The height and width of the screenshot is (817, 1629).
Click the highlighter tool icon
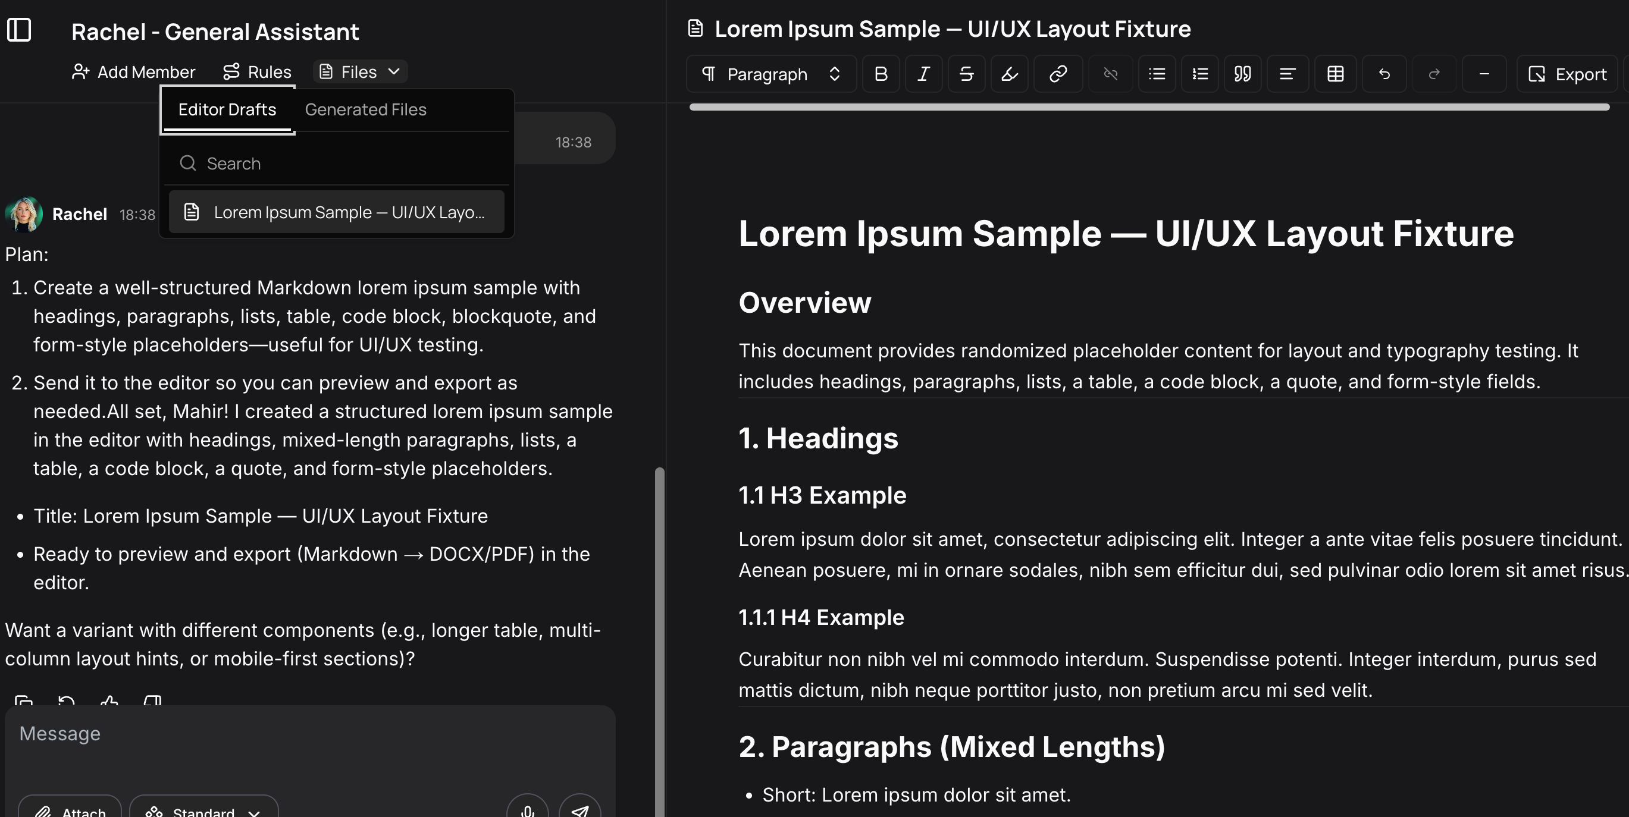[x=1009, y=74]
